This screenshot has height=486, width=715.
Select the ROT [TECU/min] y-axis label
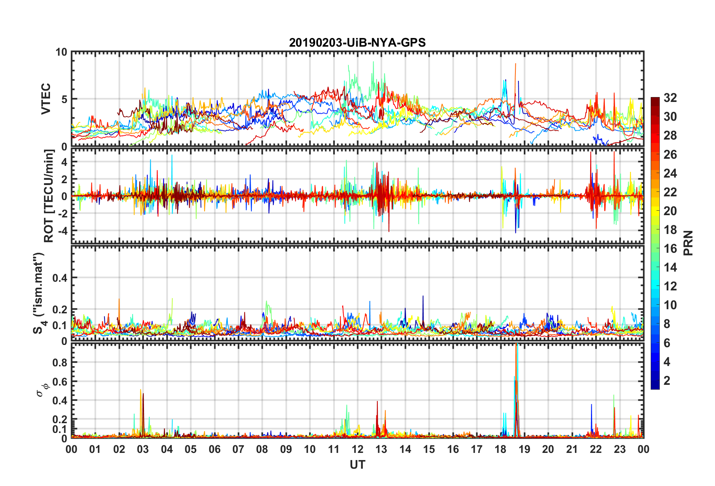(x=49, y=196)
